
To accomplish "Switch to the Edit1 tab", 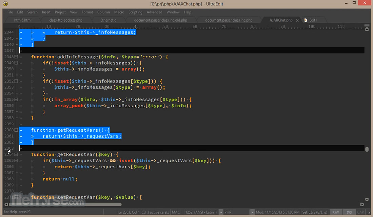I will [x=313, y=20].
